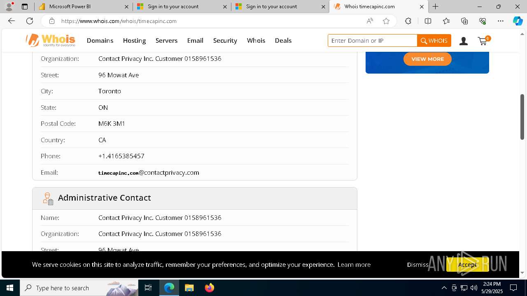Open Windows Start menu
Image resolution: width=527 pixels, height=296 pixels.
tap(10, 288)
